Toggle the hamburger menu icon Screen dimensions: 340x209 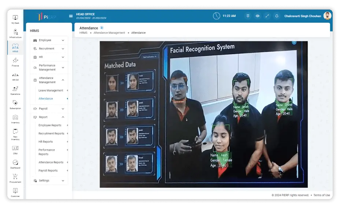pyautogui.click(x=71, y=16)
